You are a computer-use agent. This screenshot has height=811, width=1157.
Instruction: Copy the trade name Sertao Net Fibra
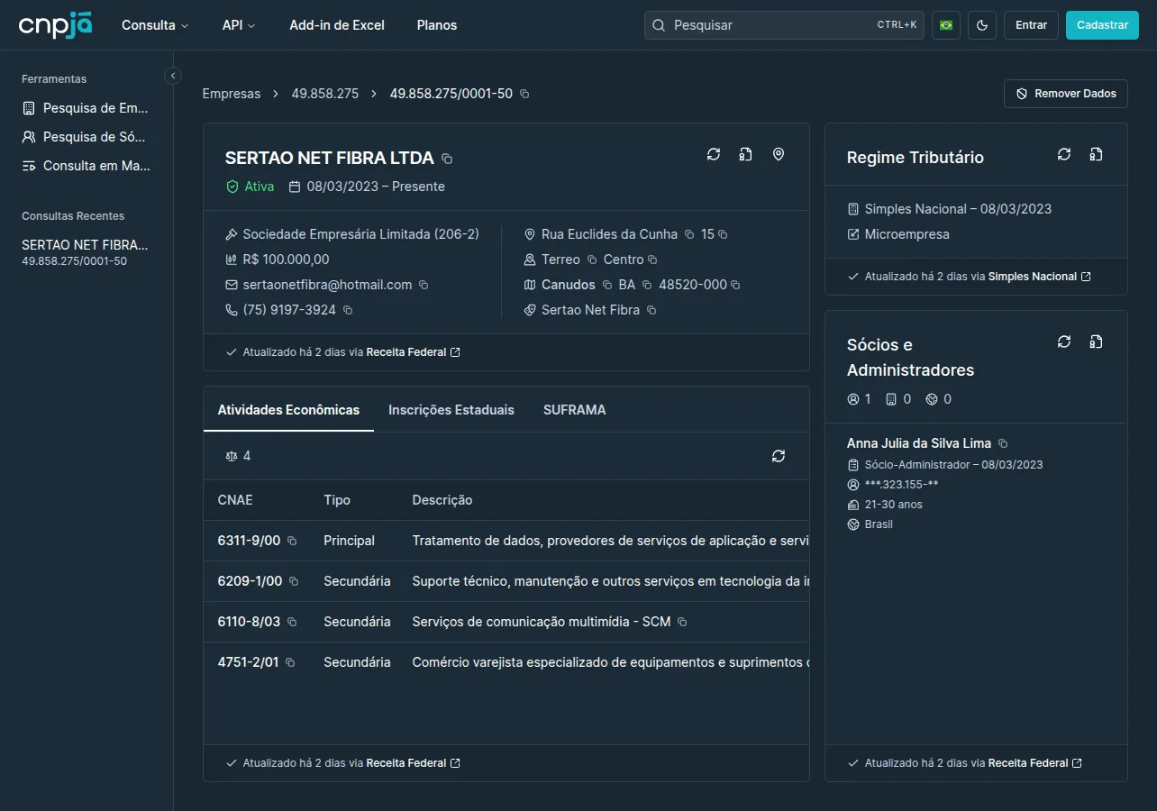pos(651,310)
